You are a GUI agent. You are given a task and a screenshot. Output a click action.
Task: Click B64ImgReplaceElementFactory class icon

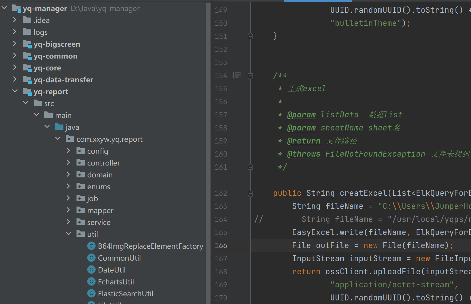91,246
